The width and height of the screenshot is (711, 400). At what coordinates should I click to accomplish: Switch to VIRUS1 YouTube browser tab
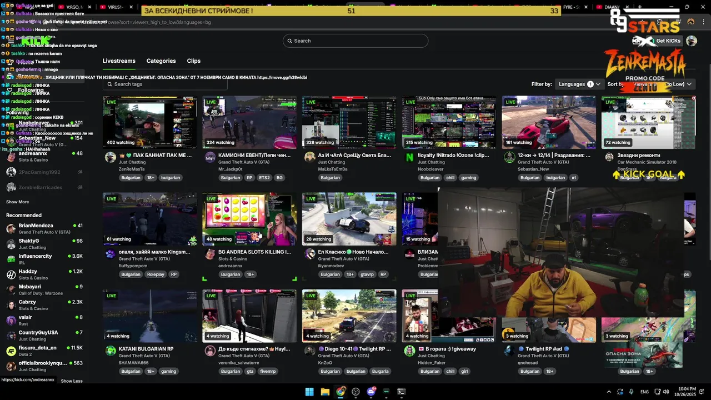[116, 7]
